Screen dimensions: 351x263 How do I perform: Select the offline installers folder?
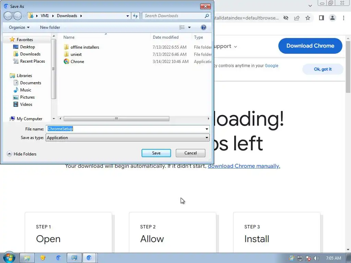pyautogui.click(x=85, y=47)
